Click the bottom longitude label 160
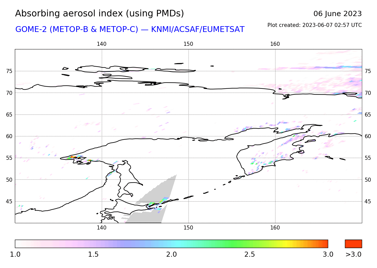The width and height of the screenshot is (377, 268). 275,228
